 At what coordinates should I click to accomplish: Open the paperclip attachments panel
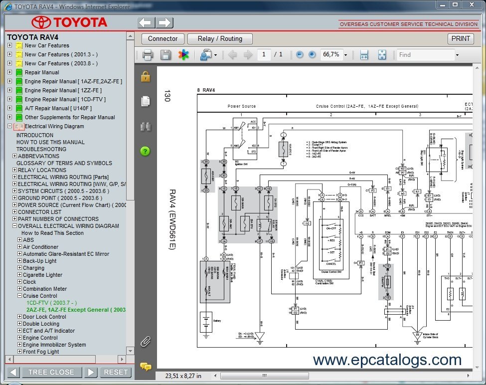pos(146,342)
